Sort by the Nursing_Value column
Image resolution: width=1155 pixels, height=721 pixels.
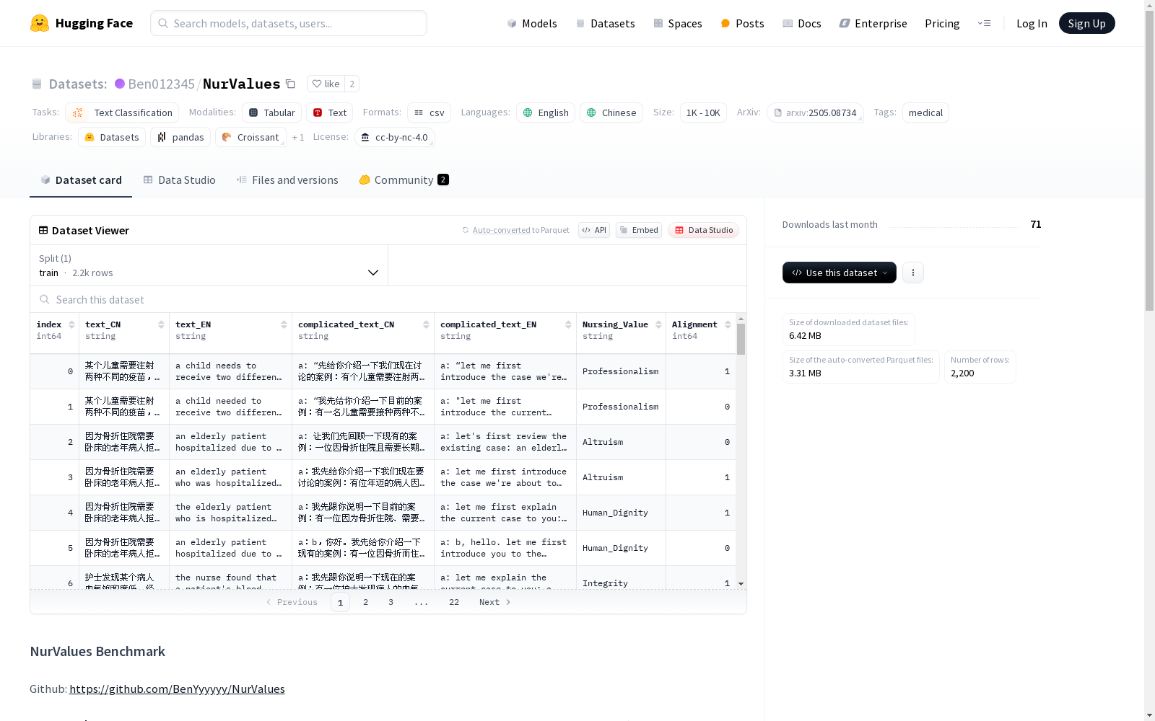pos(658,324)
